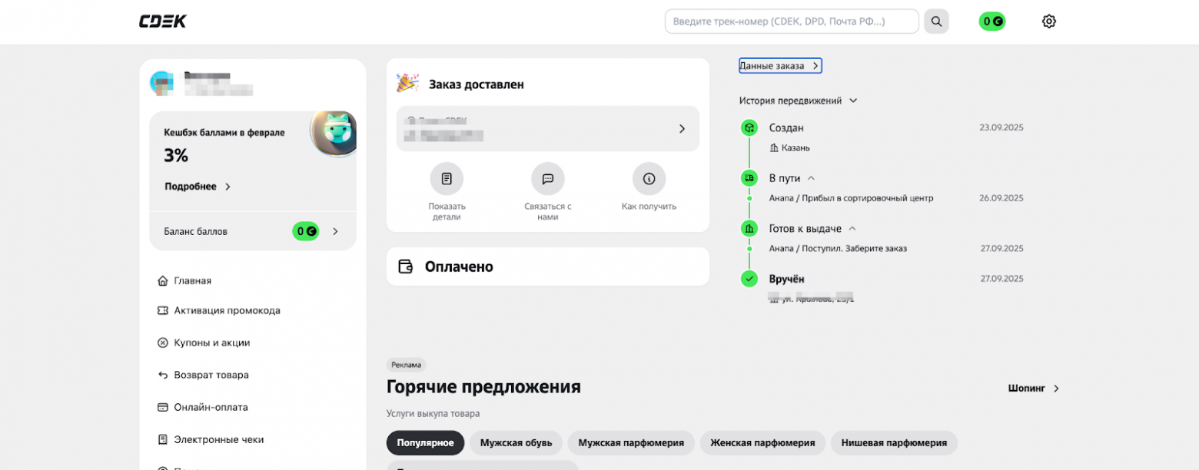Follow the Шопинг link

click(x=1030, y=389)
